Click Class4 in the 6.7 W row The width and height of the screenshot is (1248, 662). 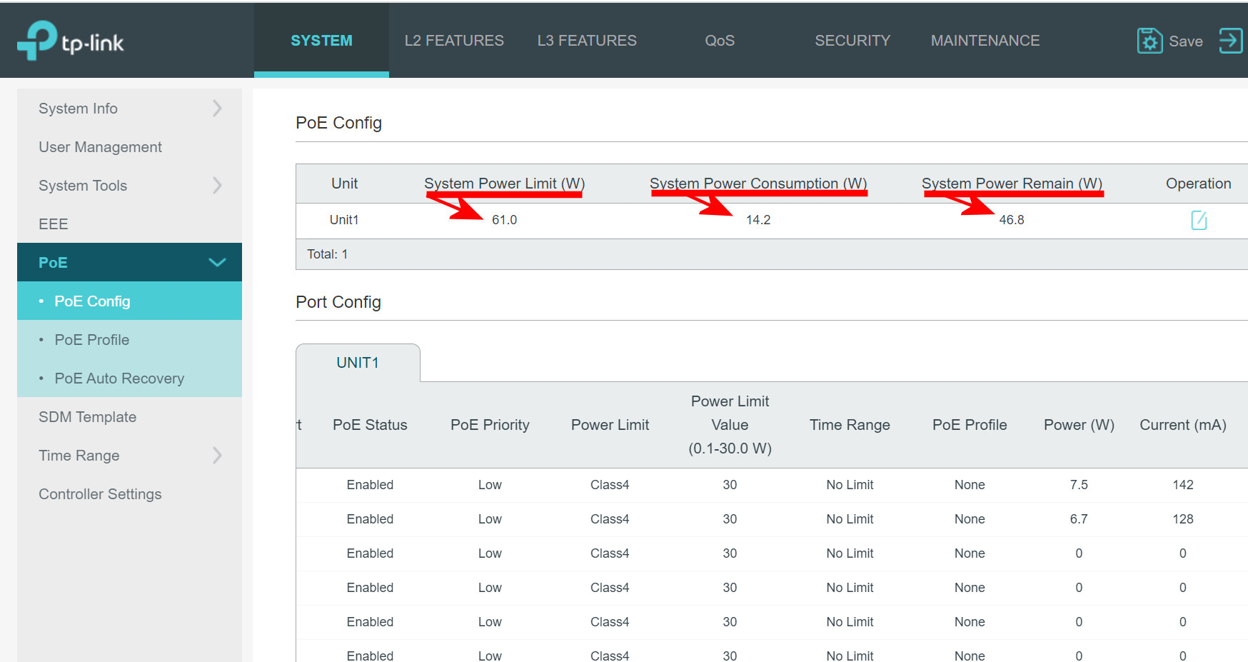coord(610,519)
